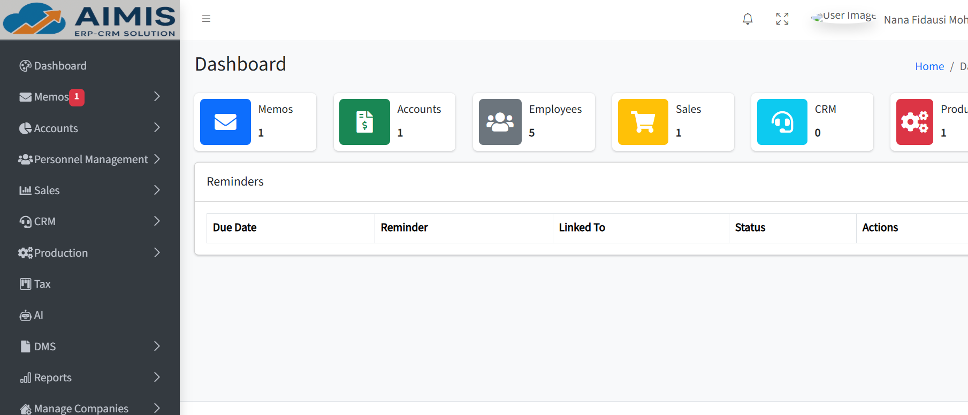Click the Home breadcrumb link
This screenshot has width=968, height=415.
[x=929, y=66]
